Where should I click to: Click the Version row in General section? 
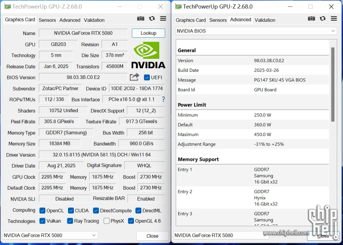coord(253,60)
